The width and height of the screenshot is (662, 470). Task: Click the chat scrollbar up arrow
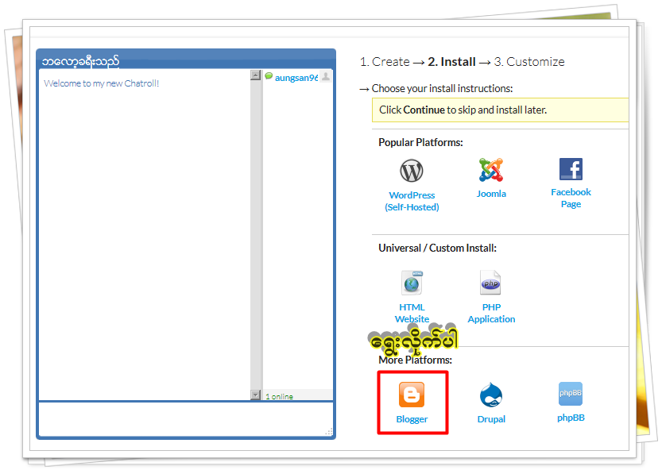[255, 75]
